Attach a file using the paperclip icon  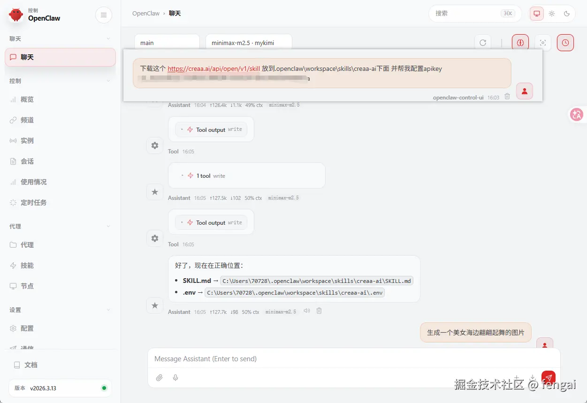tap(159, 378)
